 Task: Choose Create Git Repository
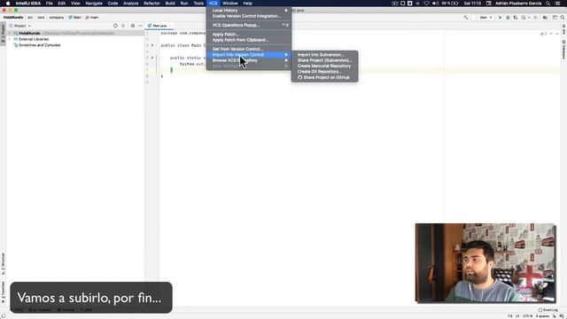pos(325,72)
